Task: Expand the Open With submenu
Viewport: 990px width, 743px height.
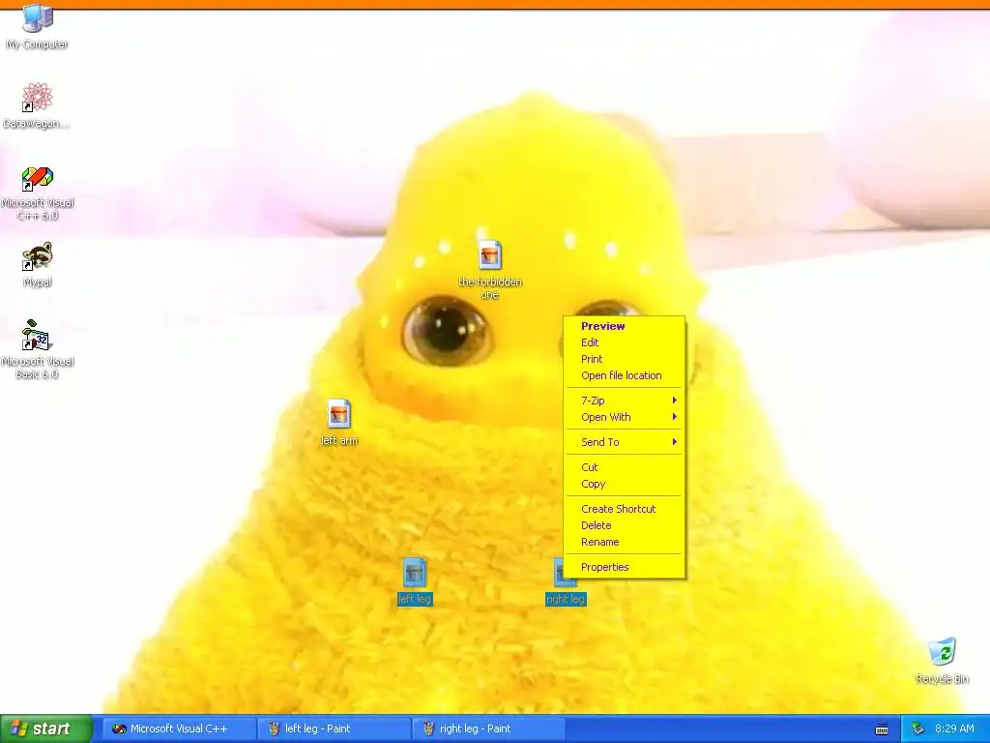Action: click(624, 417)
